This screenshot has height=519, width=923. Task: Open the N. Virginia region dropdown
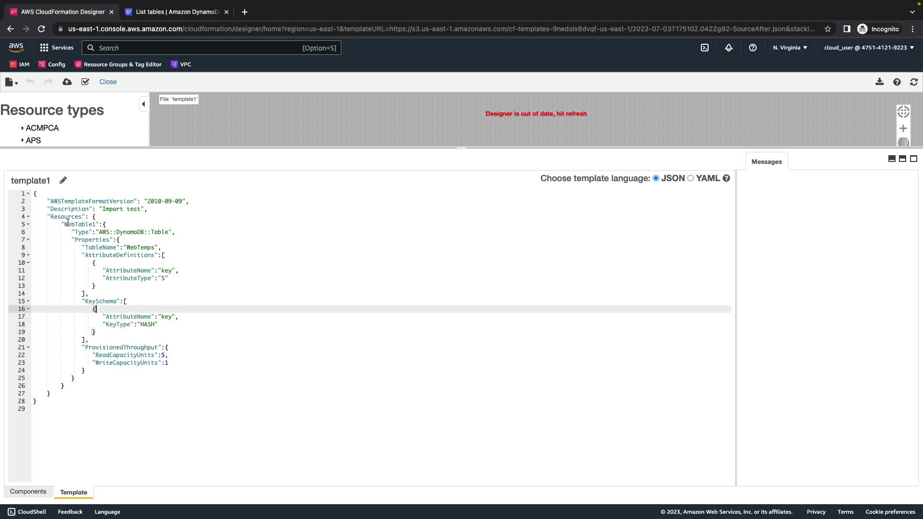point(789,48)
